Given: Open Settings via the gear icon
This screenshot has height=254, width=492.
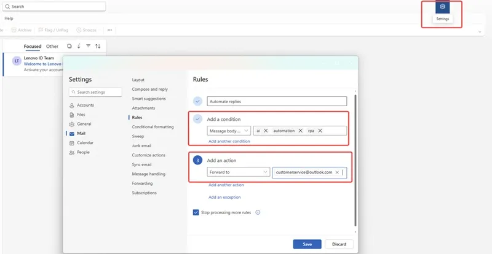Looking at the screenshot, I should pos(442,7).
